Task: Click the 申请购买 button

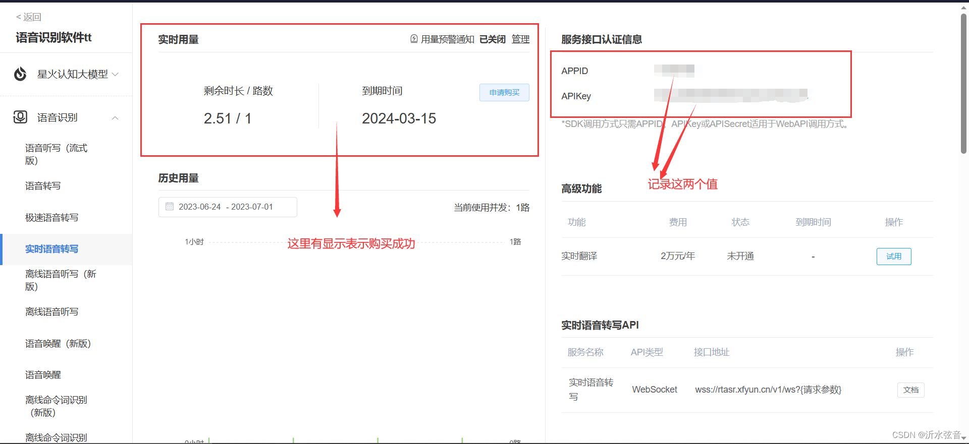Action: (504, 92)
